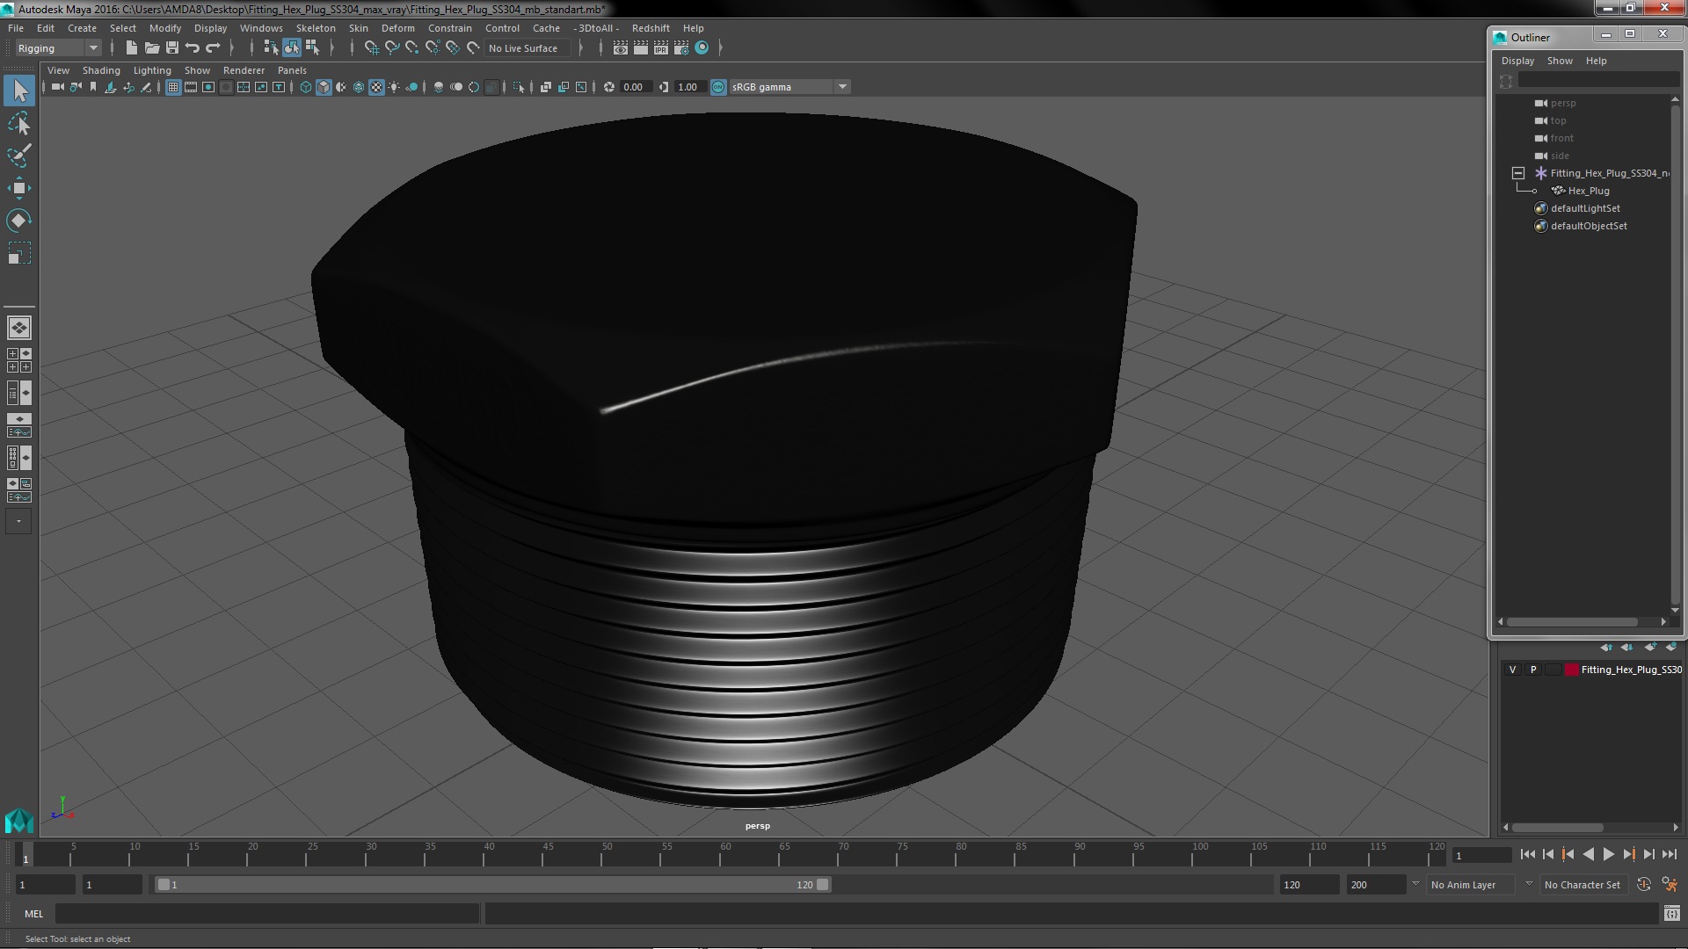Toggle layer visibility V box
This screenshot has width=1688, height=949.
click(1512, 670)
